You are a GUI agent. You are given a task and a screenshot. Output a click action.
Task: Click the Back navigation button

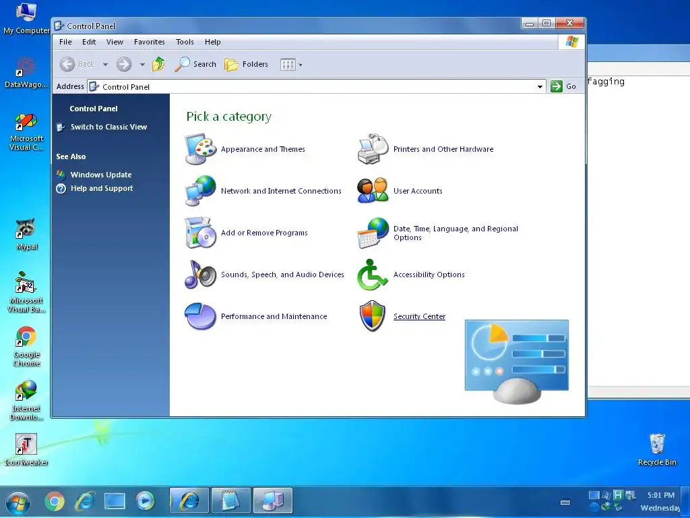[x=77, y=64]
